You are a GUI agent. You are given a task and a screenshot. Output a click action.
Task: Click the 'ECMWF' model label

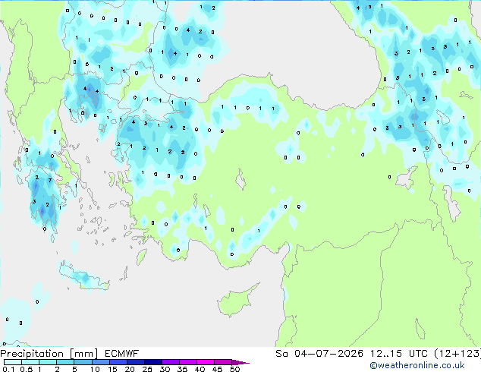click(122, 354)
